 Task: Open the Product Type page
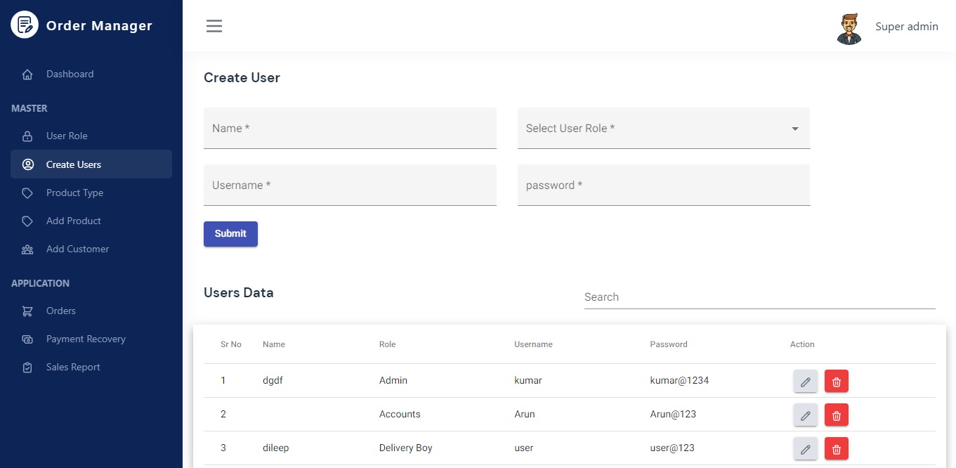tap(74, 193)
